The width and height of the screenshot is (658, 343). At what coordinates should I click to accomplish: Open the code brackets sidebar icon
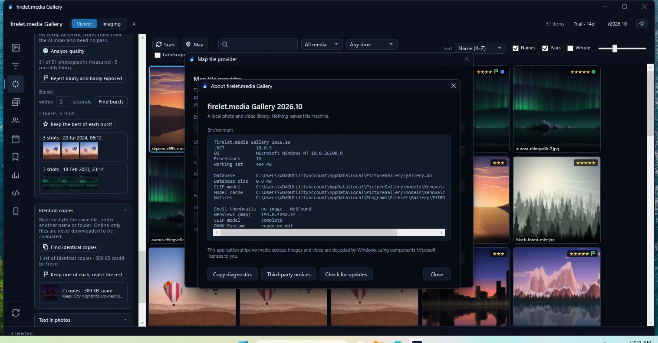pos(16,193)
